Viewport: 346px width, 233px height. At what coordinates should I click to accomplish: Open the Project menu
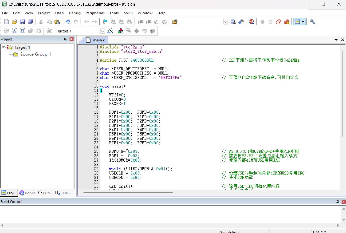[44, 13]
